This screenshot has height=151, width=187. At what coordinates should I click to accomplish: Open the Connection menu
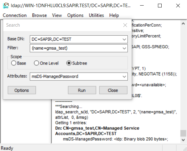click(15, 15)
